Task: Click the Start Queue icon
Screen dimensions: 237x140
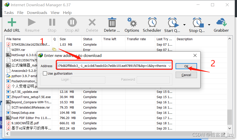Action: click(x=173, y=23)
